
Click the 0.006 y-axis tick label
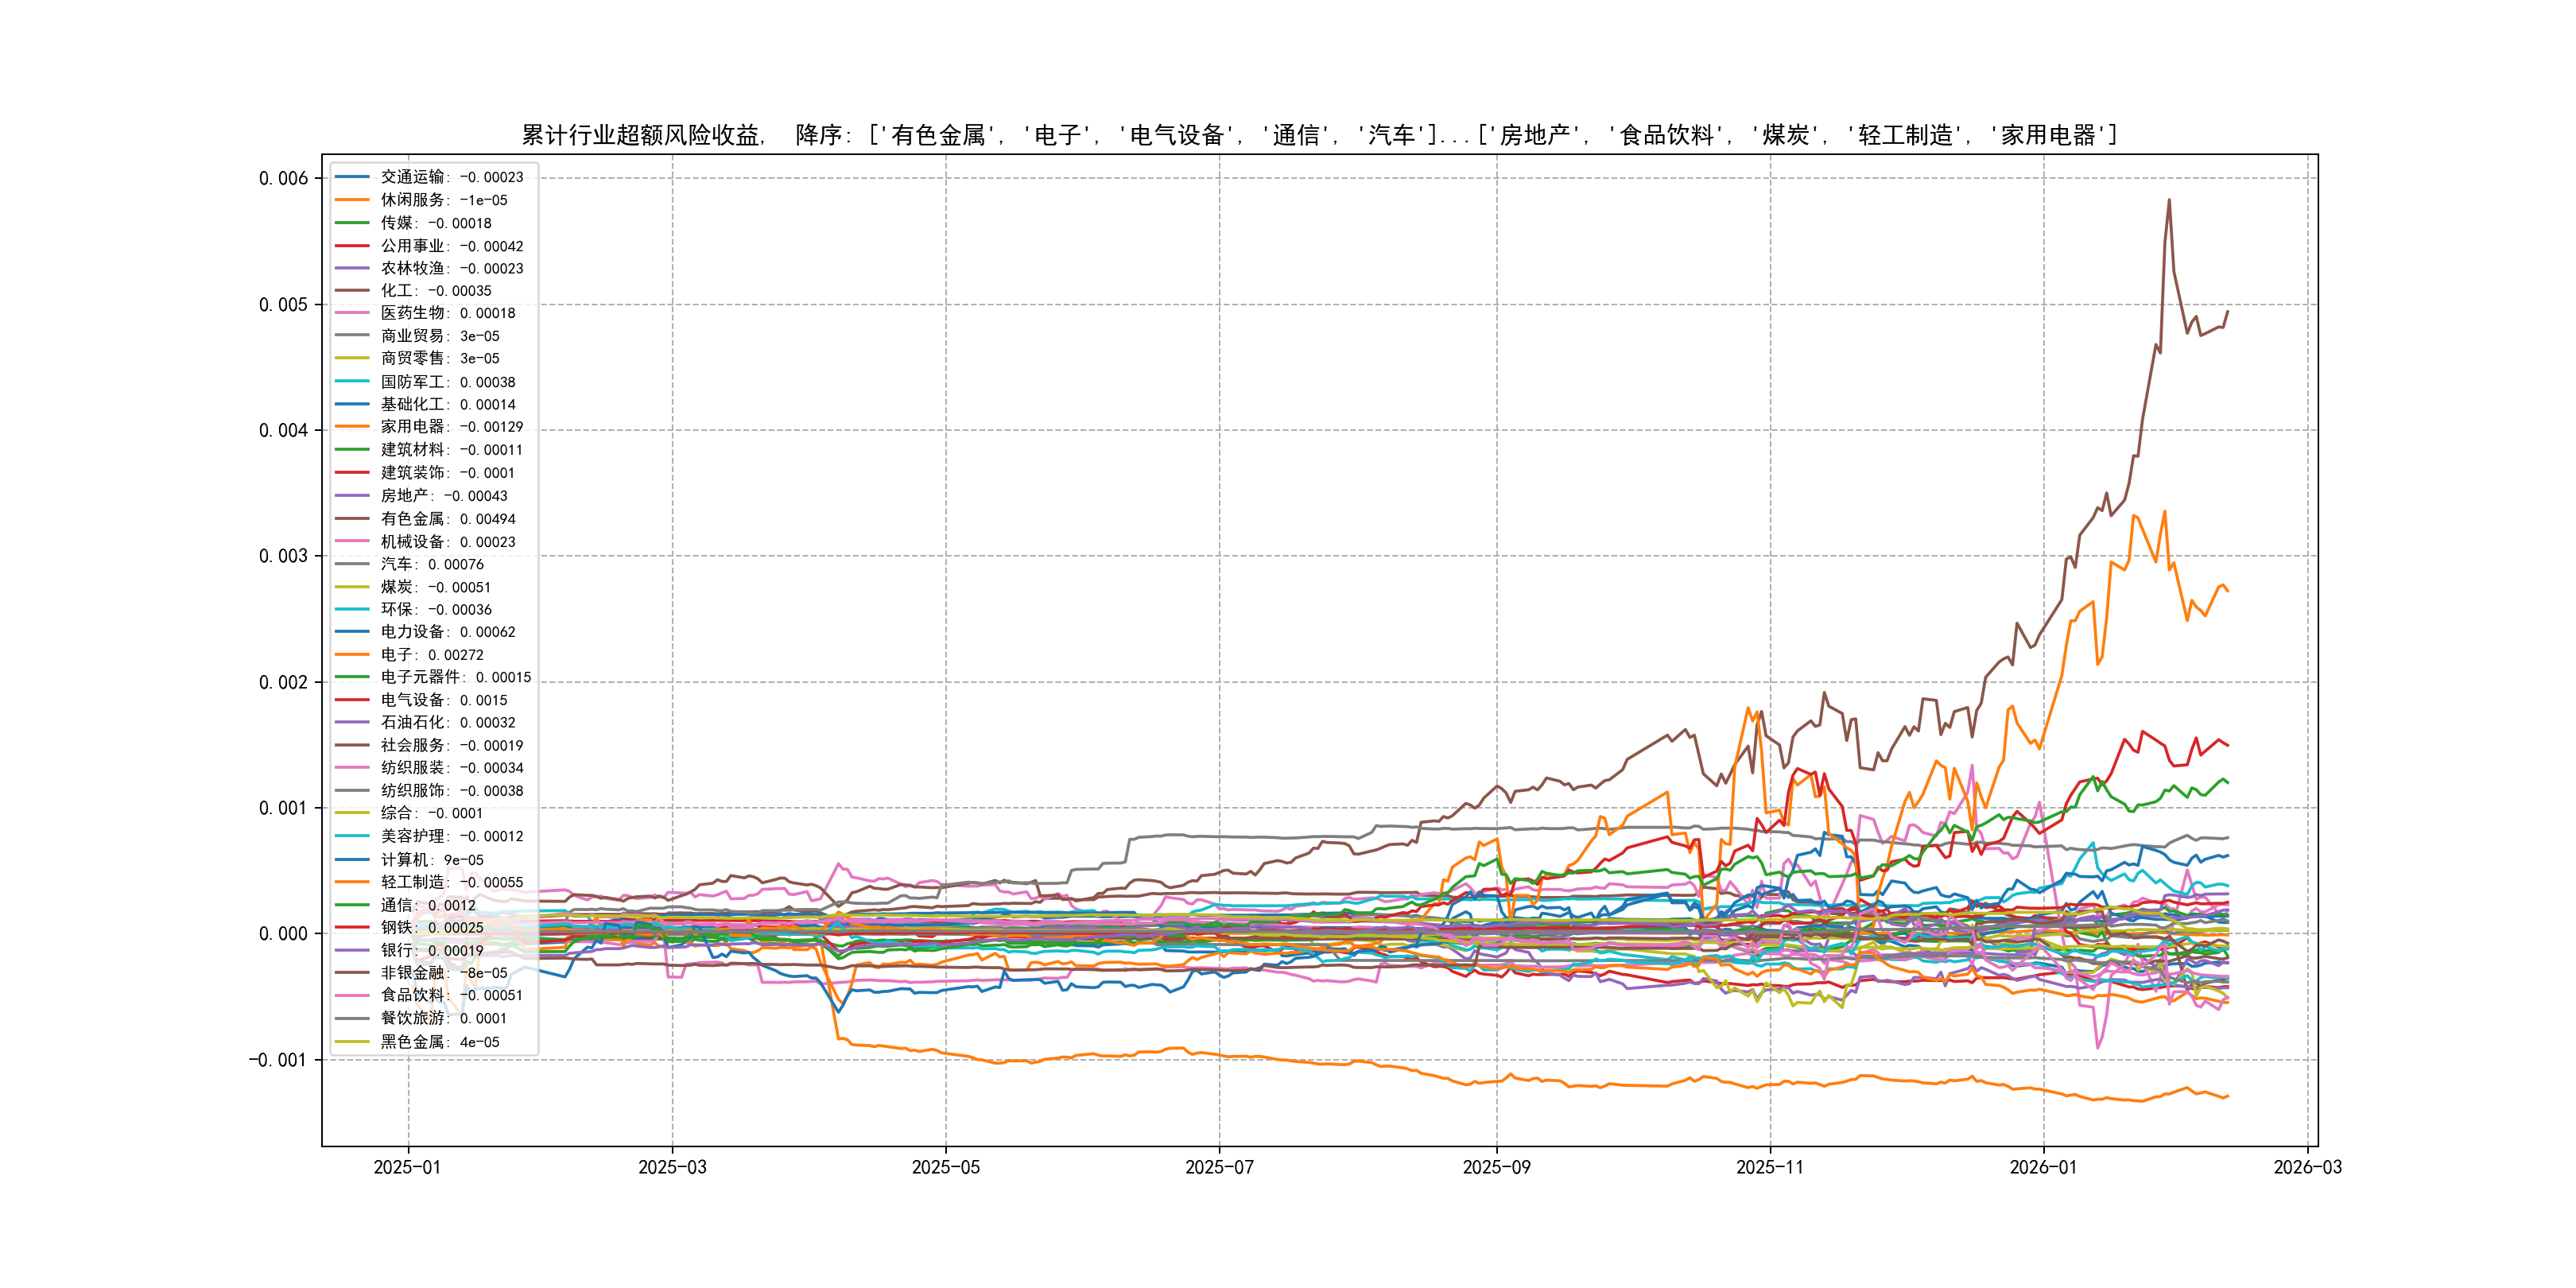coord(283,178)
